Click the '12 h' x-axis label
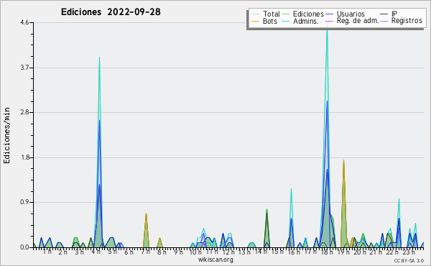 [228, 252]
